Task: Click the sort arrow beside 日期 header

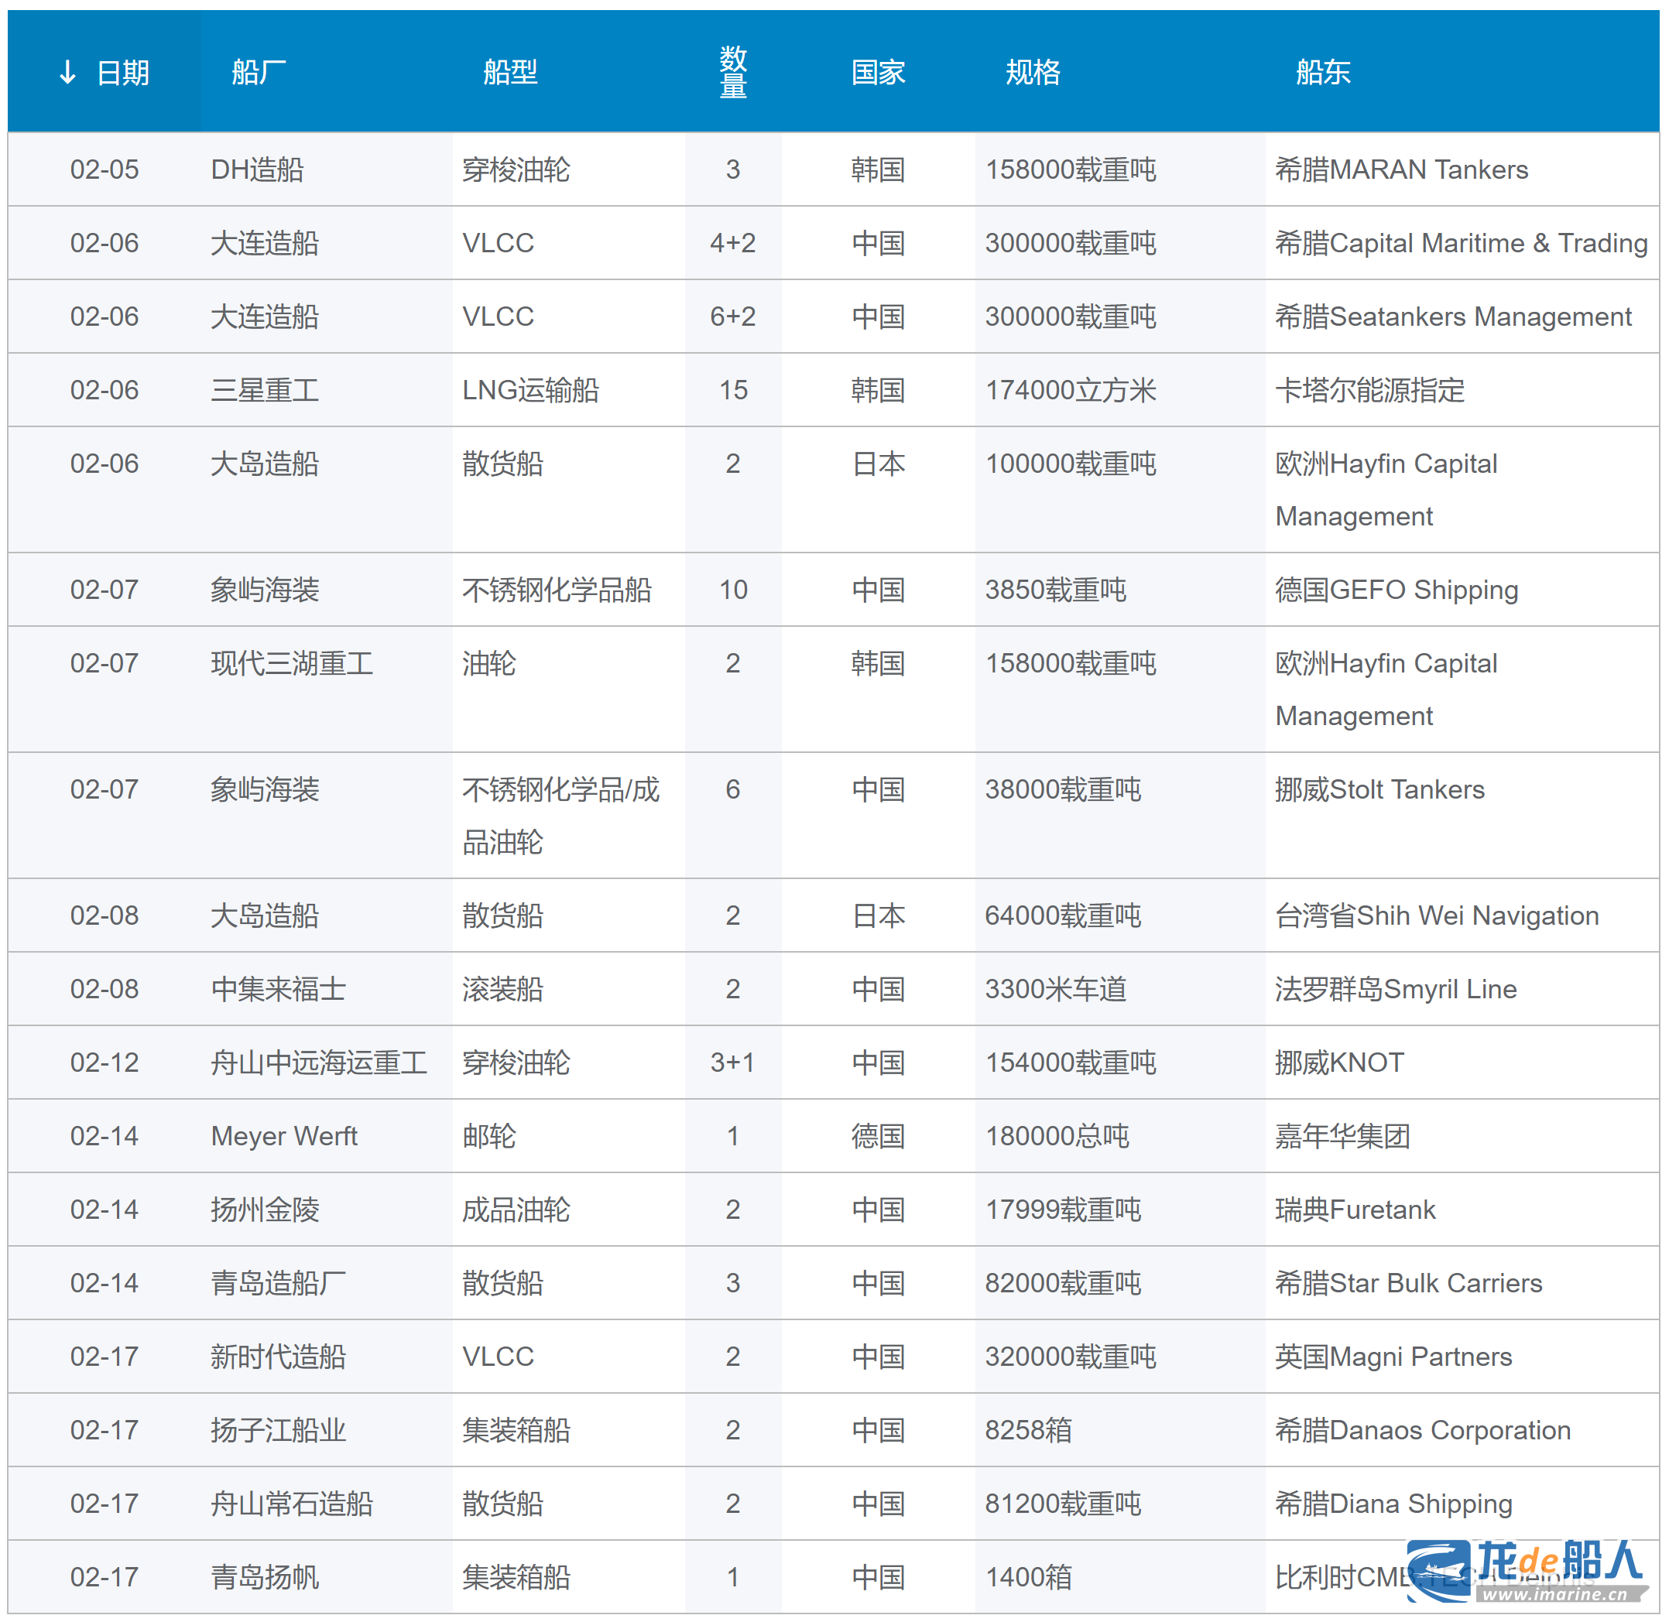Action: coord(67,73)
